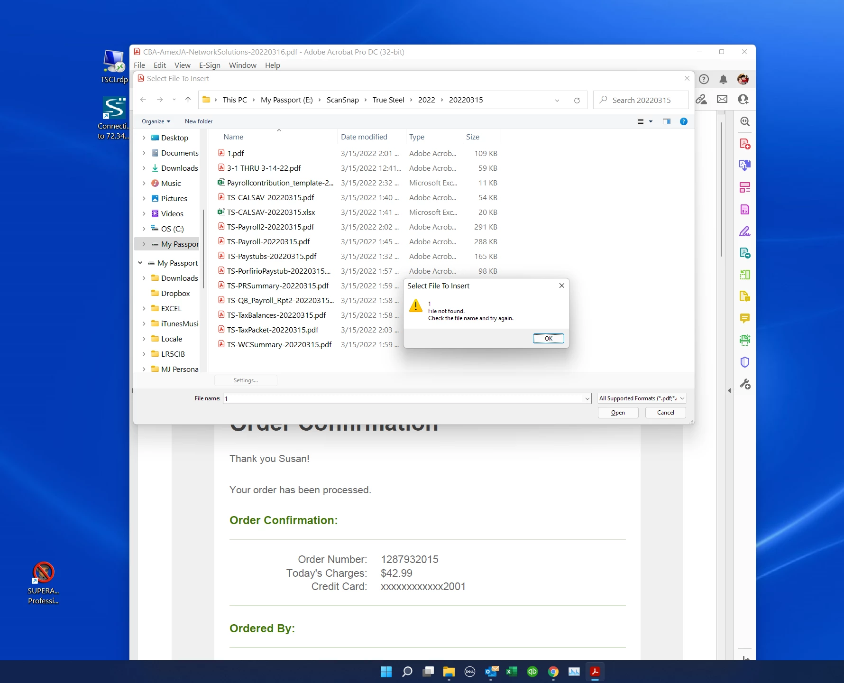Close the File not found error dialog

561,286
